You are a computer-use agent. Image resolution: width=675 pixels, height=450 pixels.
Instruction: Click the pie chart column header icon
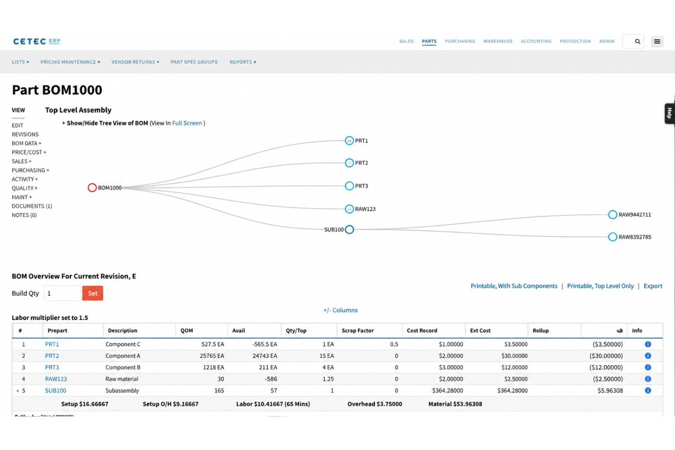[x=619, y=331]
